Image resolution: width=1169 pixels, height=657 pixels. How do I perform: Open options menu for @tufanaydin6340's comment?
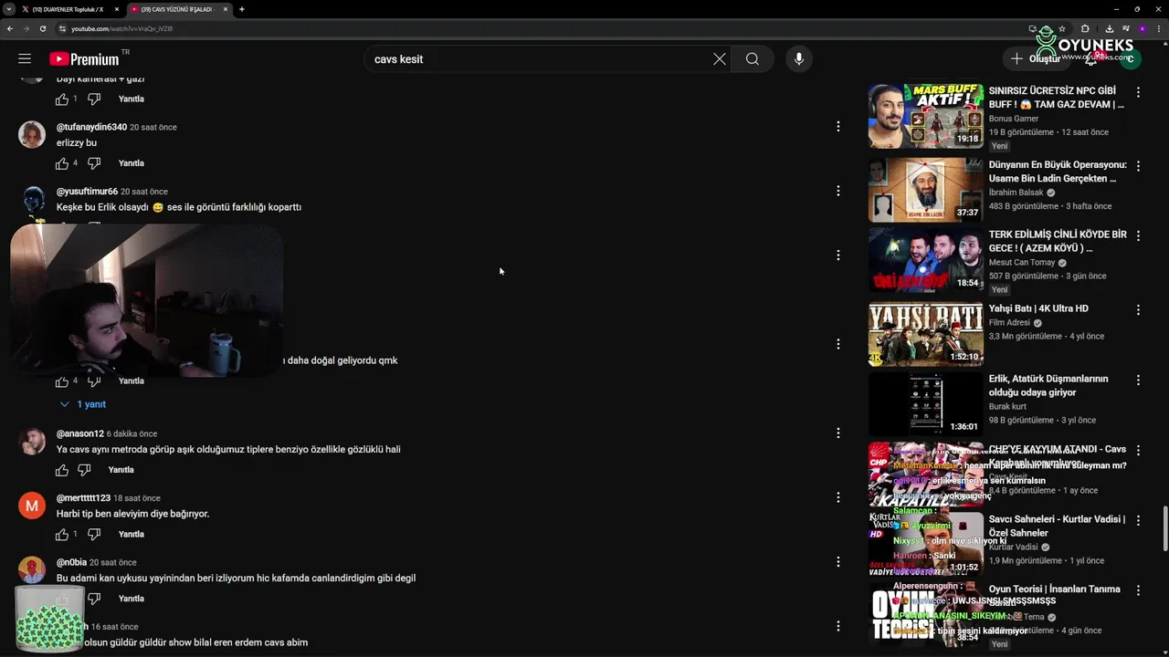coord(837,127)
